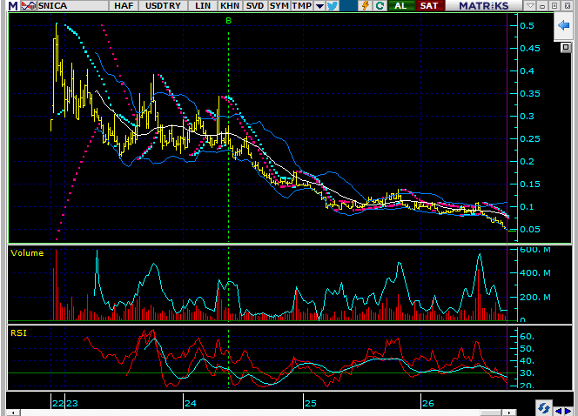Open the black dropdown arrow after TMP
Screen dimensions: 578x416
pos(319,6)
